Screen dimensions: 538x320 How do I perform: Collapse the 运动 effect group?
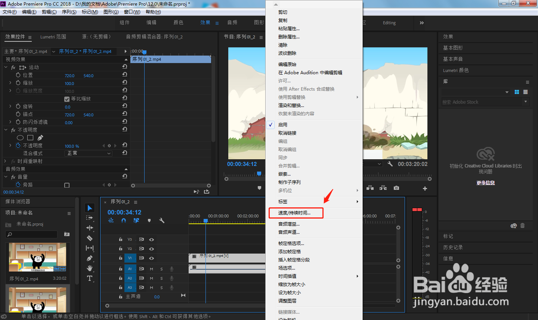(6, 67)
